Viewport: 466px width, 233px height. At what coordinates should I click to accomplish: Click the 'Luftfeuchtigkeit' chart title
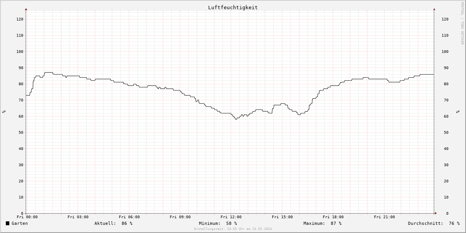pyautogui.click(x=233, y=7)
